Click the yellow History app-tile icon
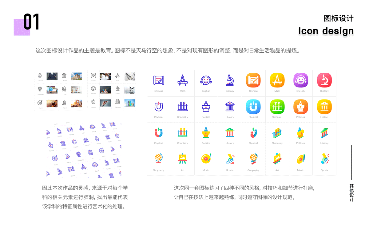 pos(324,107)
